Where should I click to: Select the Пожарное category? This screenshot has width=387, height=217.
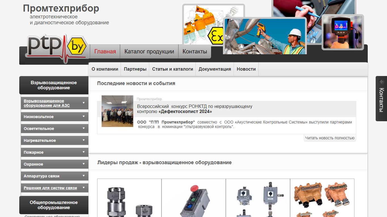tap(34, 152)
